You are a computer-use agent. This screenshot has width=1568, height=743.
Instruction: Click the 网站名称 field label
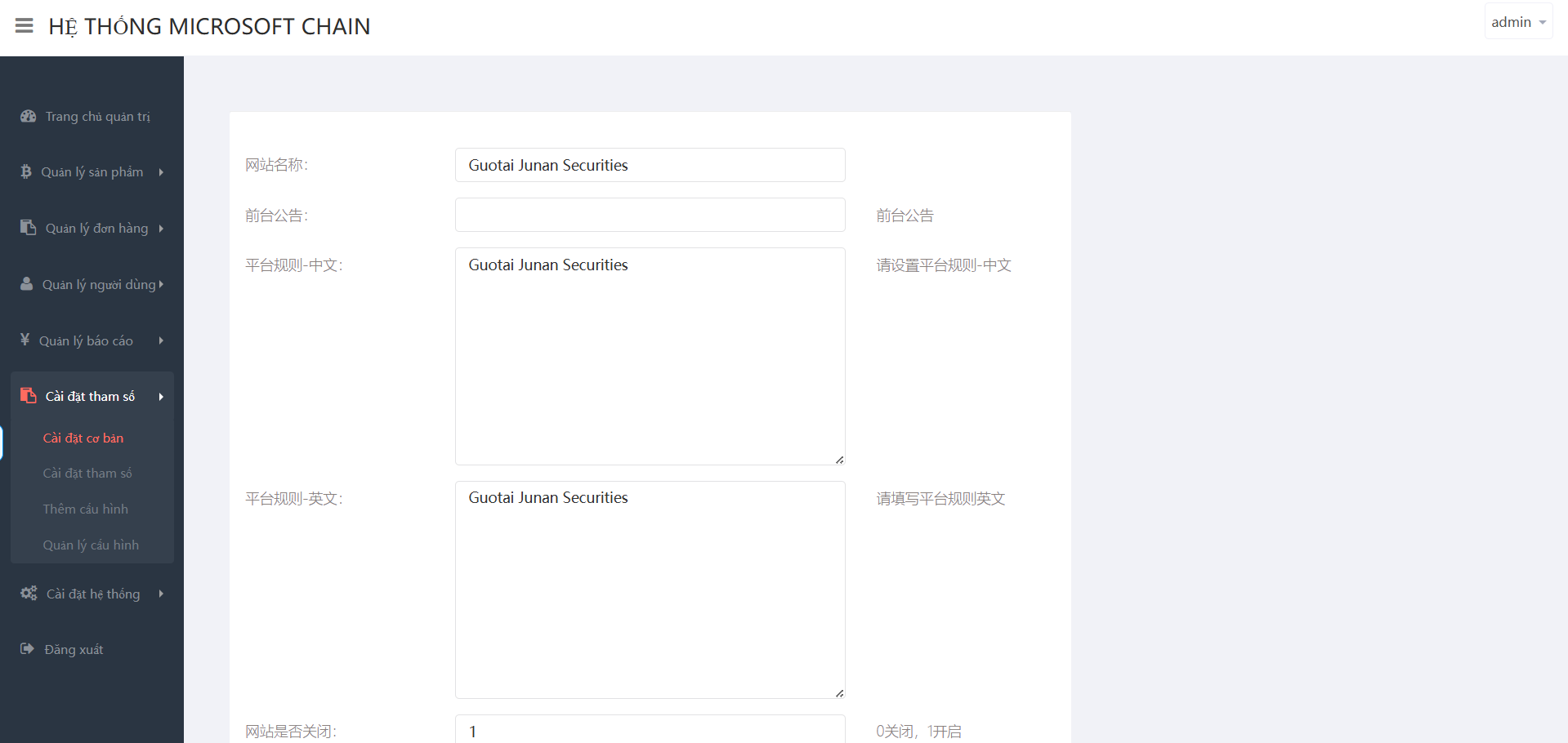click(277, 165)
